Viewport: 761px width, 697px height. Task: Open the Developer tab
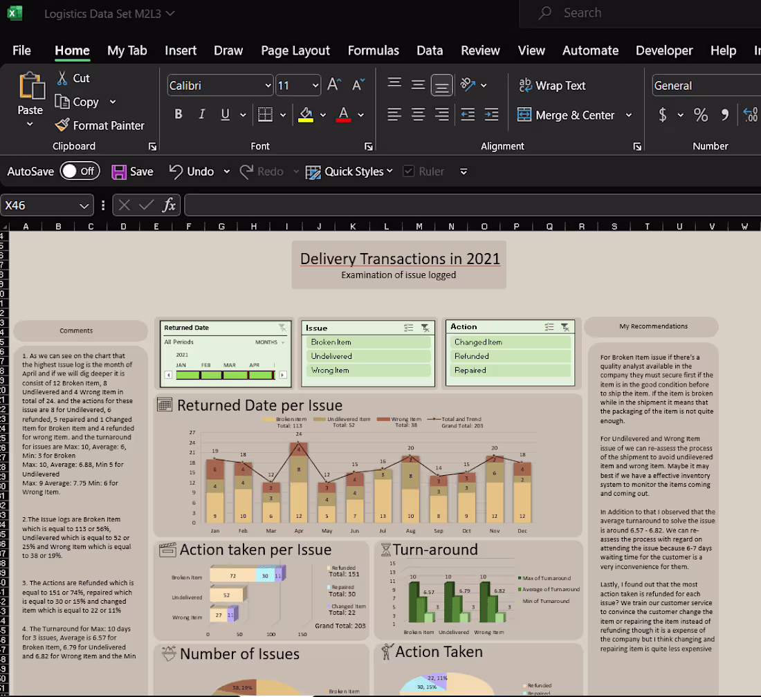664,50
